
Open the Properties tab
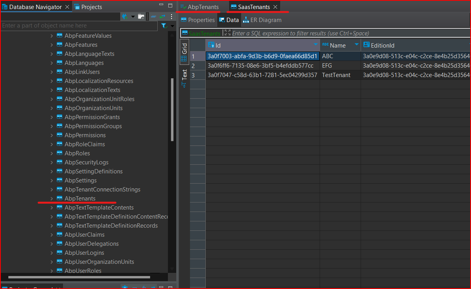pyautogui.click(x=197, y=20)
